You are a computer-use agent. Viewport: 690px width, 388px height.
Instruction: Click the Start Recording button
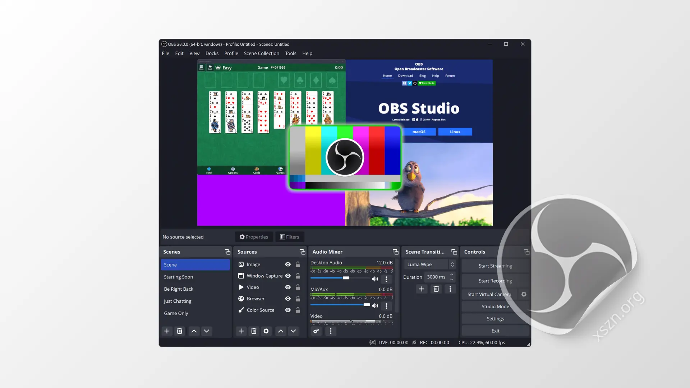495,281
